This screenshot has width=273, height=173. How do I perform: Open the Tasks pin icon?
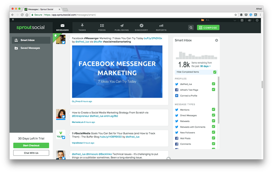pos(82,25)
